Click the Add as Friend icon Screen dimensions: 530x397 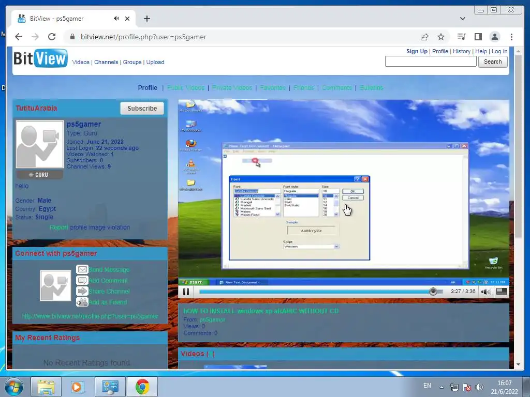[82, 302]
